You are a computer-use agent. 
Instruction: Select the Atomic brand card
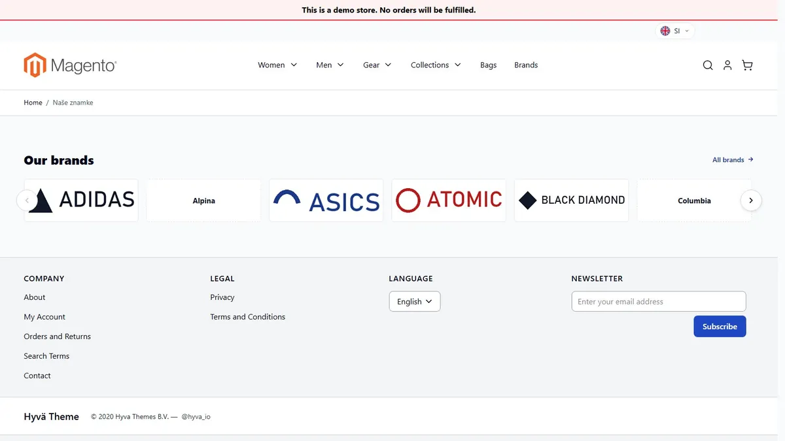[449, 201]
